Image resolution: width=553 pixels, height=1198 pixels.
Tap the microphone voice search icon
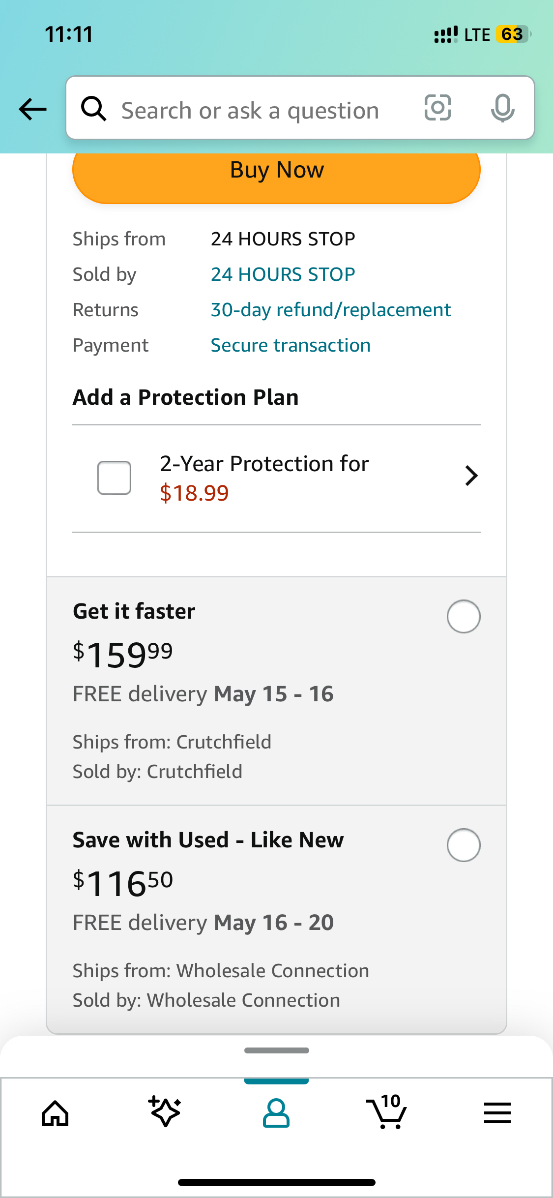click(x=502, y=108)
